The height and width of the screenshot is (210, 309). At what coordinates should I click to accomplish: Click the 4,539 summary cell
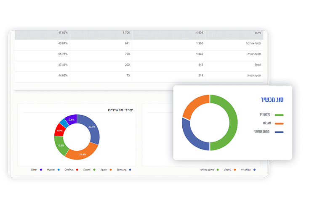(200, 33)
